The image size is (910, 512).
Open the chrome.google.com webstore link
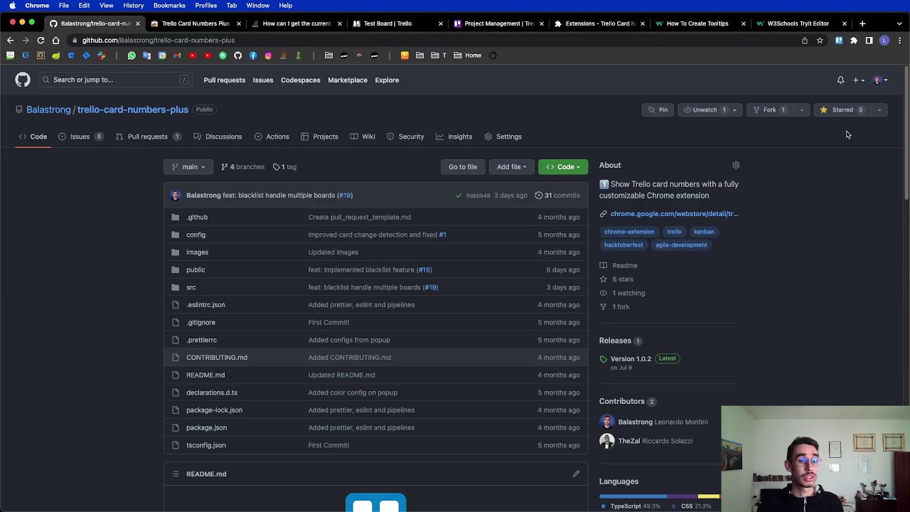pos(674,214)
